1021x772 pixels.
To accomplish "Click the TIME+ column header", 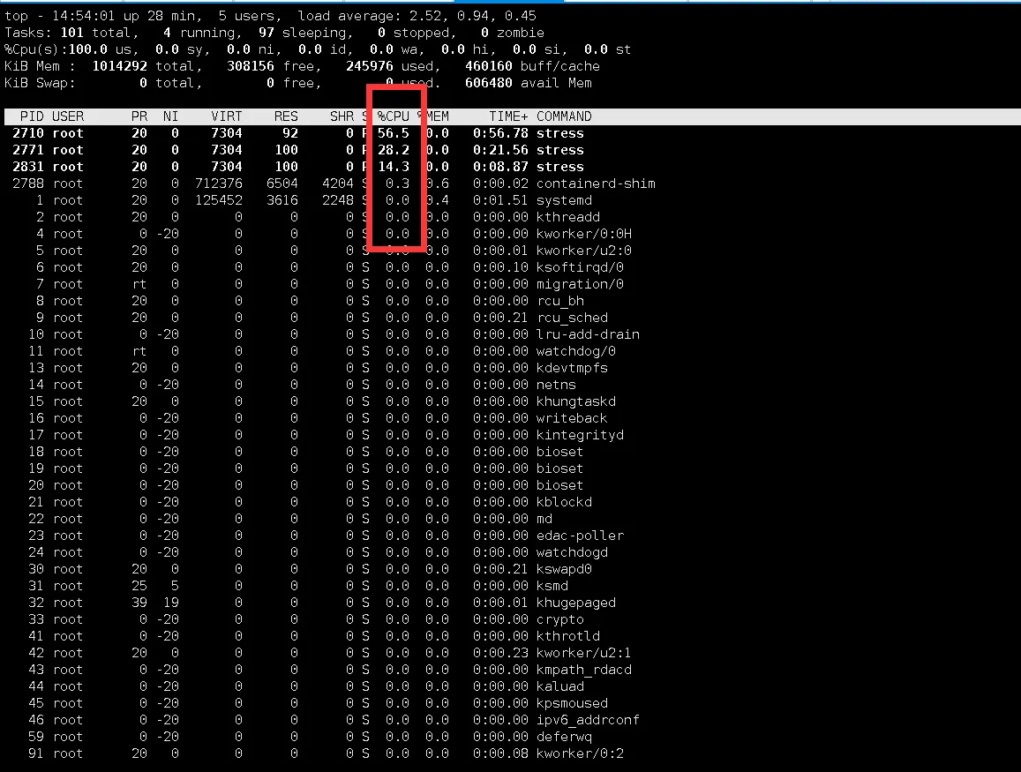I will click(x=508, y=116).
